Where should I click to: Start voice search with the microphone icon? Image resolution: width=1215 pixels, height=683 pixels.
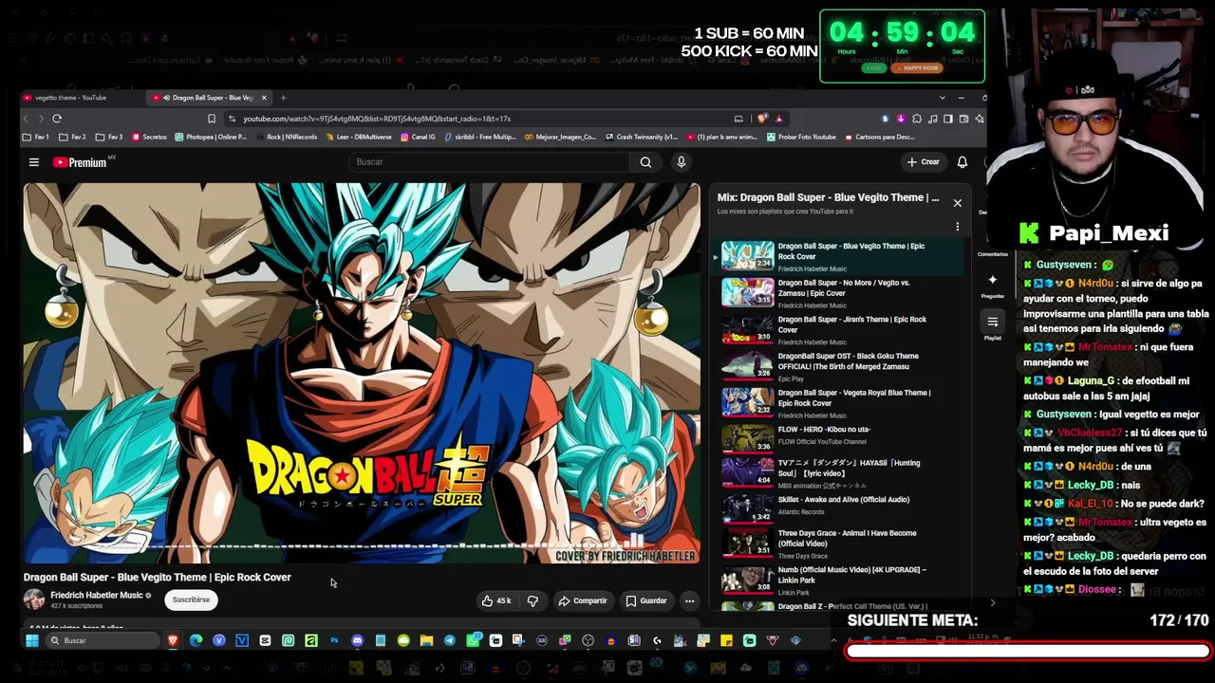[681, 162]
